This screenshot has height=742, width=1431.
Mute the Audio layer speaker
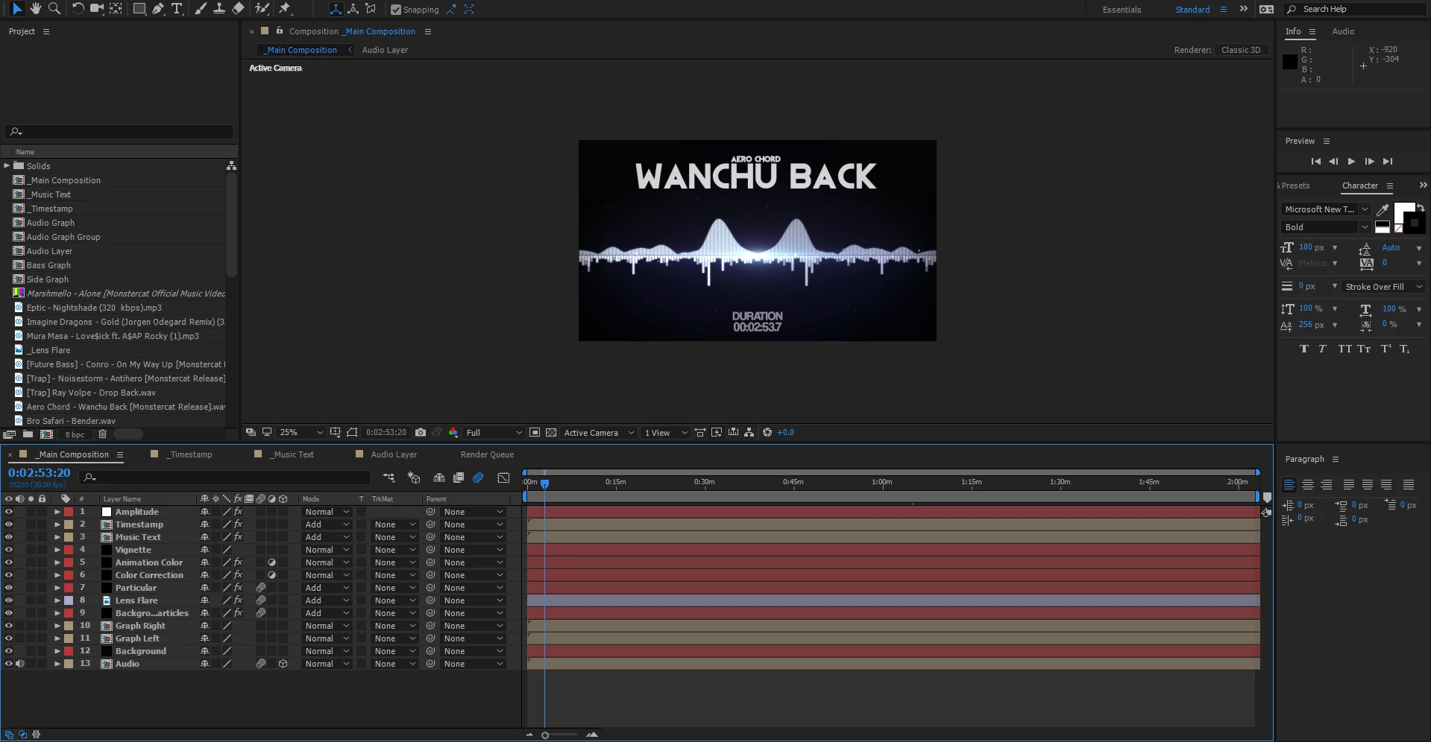click(20, 664)
